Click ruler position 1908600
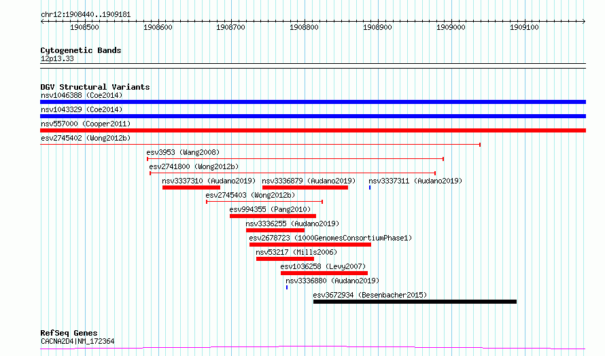 click(x=158, y=27)
